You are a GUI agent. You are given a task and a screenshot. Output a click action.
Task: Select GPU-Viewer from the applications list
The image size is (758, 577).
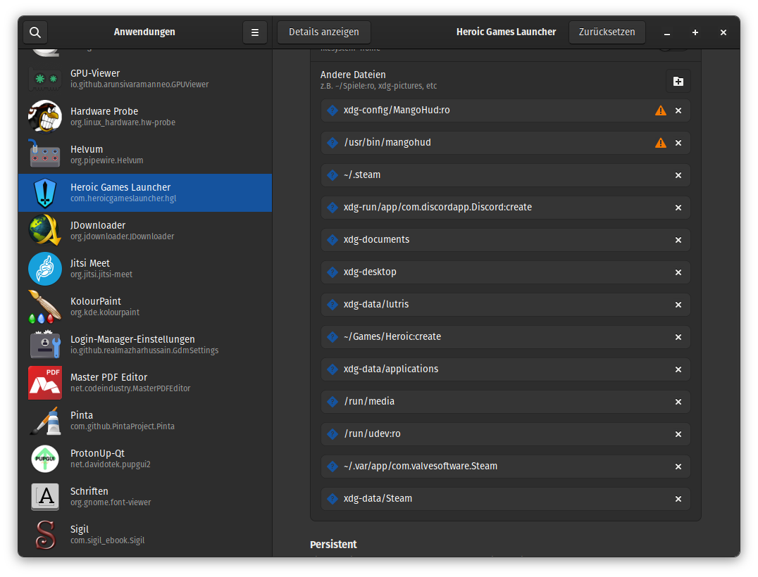coord(145,79)
